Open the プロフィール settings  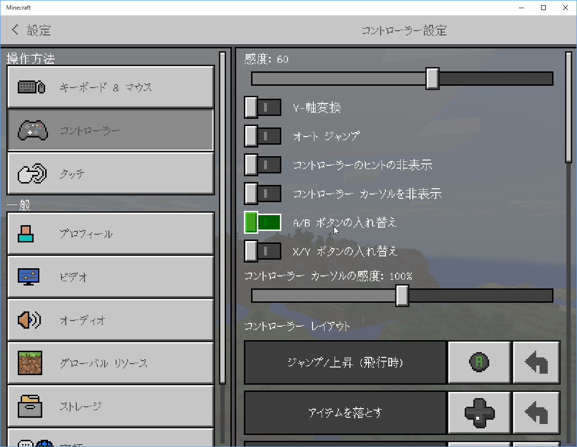(x=110, y=234)
